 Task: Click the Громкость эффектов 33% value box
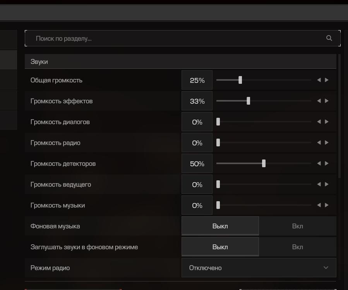point(197,101)
